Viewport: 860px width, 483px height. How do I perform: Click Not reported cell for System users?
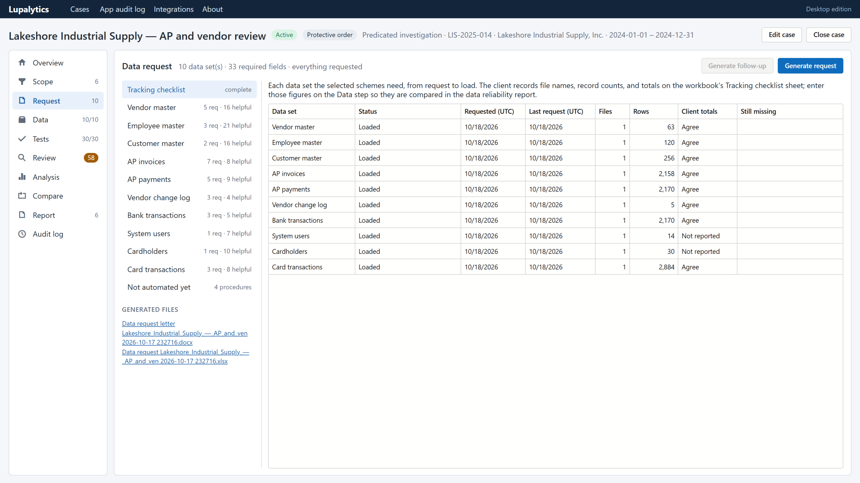click(707, 236)
